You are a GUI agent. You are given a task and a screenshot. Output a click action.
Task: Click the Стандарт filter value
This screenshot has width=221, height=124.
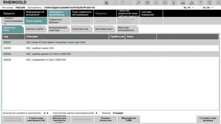(x=118, y=113)
